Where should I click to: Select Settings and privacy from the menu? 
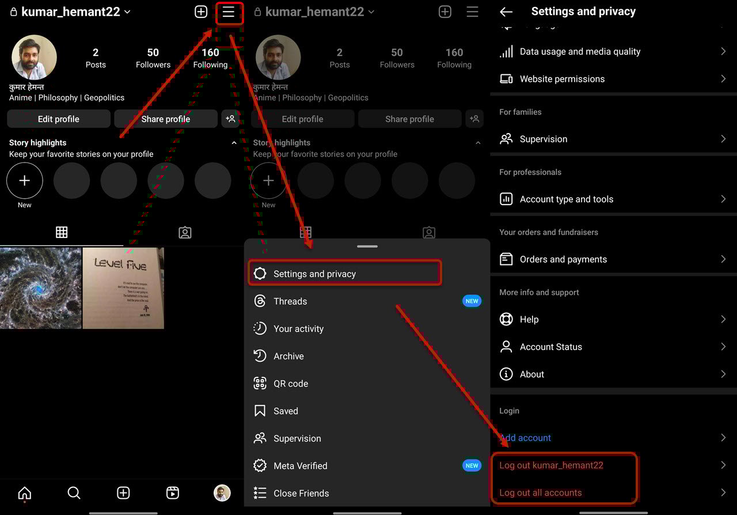click(x=344, y=272)
